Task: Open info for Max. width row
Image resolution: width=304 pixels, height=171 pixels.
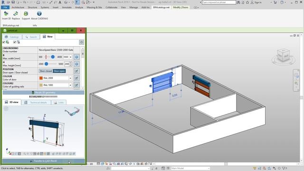Action: [x=76, y=57]
